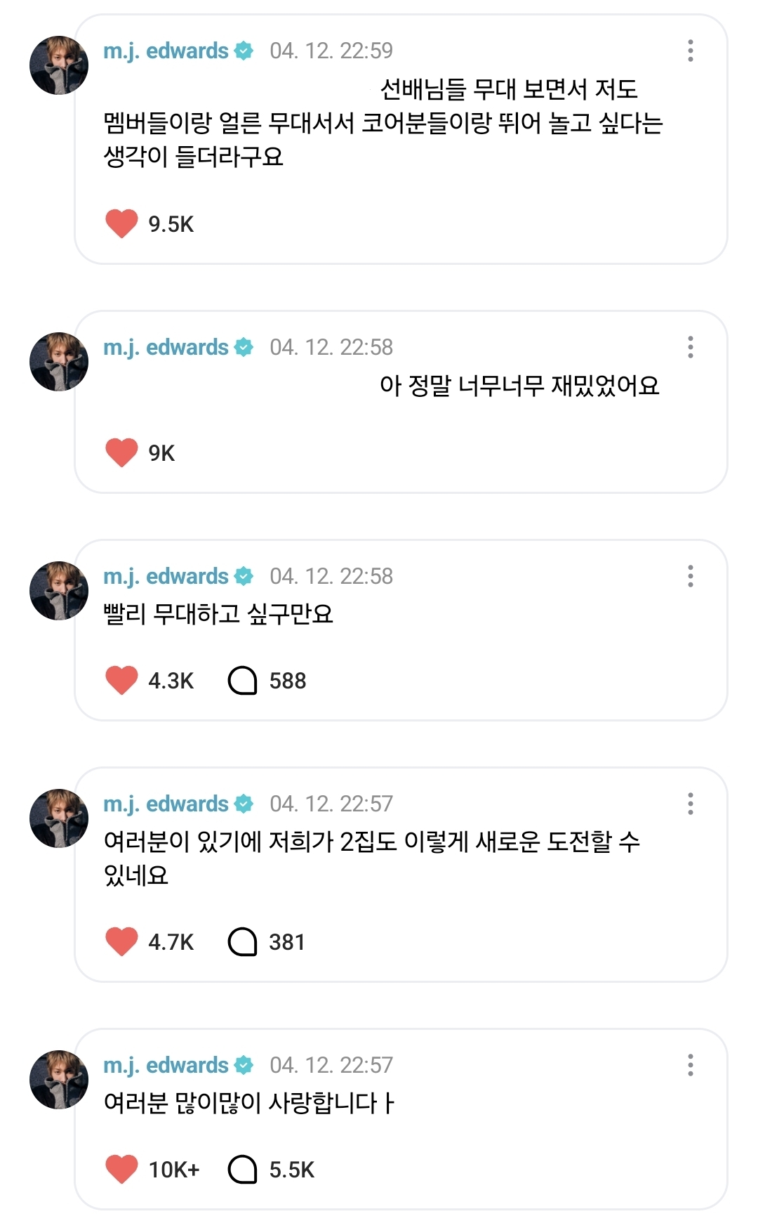The width and height of the screenshot is (758, 1228).
Task: Tap the avatar beside the 9K post
Action: [x=59, y=362]
